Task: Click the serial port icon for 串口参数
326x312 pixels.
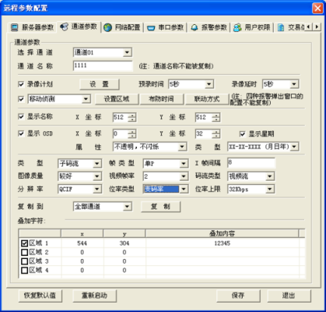Action: pyautogui.click(x=151, y=28)
